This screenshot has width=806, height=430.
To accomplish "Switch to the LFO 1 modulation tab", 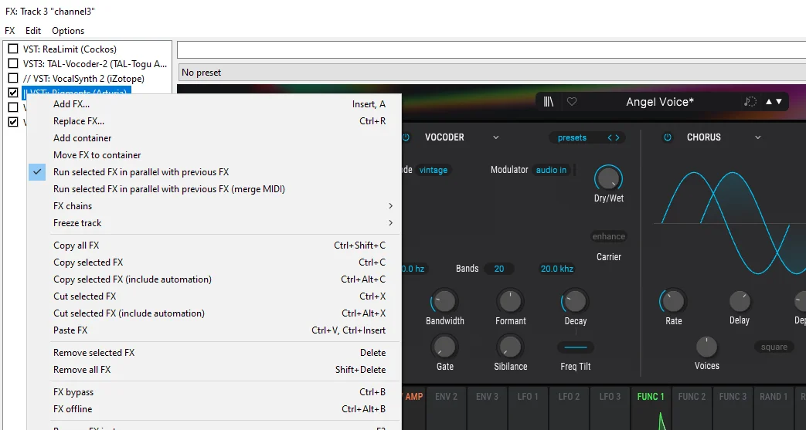I will click(x=528, y=397).
